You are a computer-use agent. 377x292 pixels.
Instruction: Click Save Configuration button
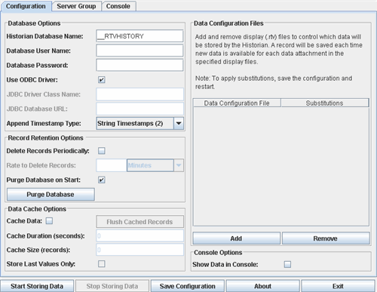tap(188, 286)
